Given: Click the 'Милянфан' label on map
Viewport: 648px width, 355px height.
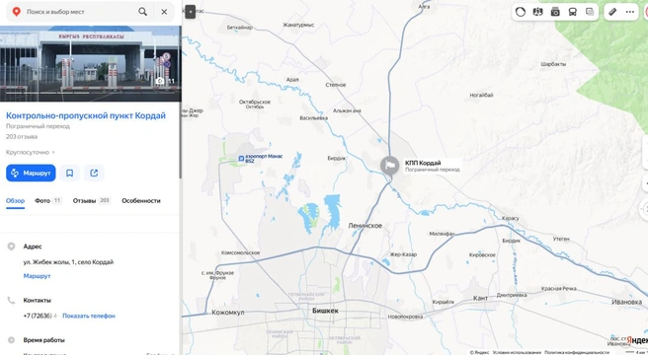Looking at the screenshot, I should (442, 234).
